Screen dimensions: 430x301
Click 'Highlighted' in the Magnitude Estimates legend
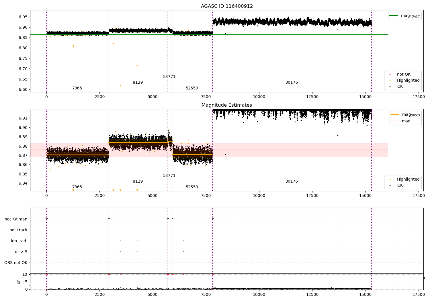[408, 179]
